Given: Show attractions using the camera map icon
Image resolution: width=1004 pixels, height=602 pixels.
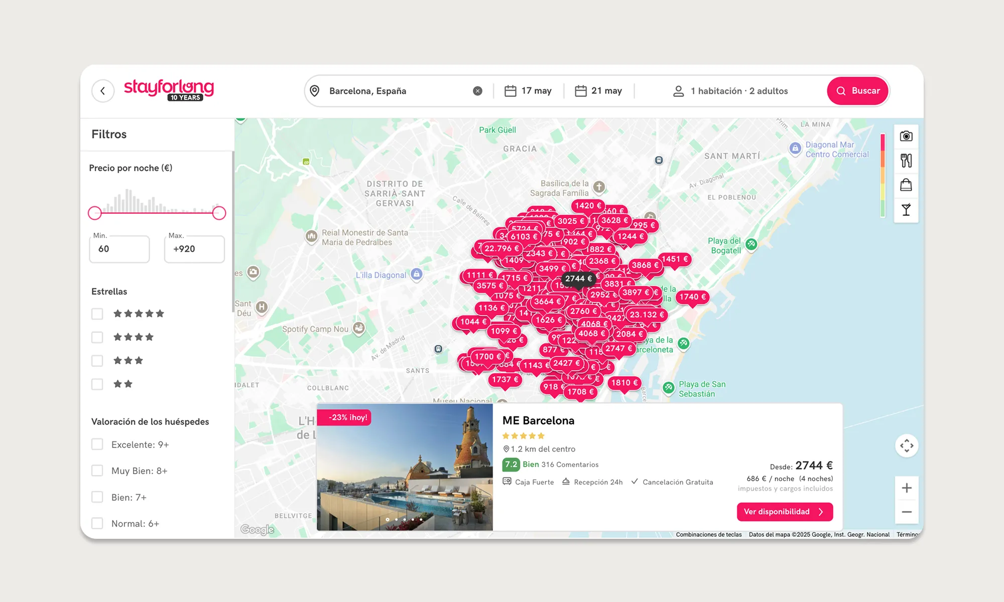Looking at the screenshot, I should 906,136.
